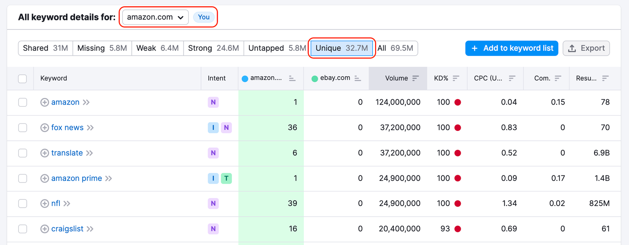Click the plus icon beside nfl

pos(45,204)
